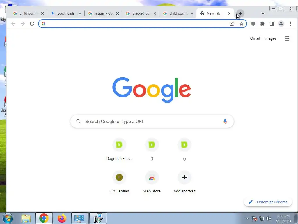
Task: Open the installer program taskbar item
Action: pyautogui.click(x=98, y=218)
